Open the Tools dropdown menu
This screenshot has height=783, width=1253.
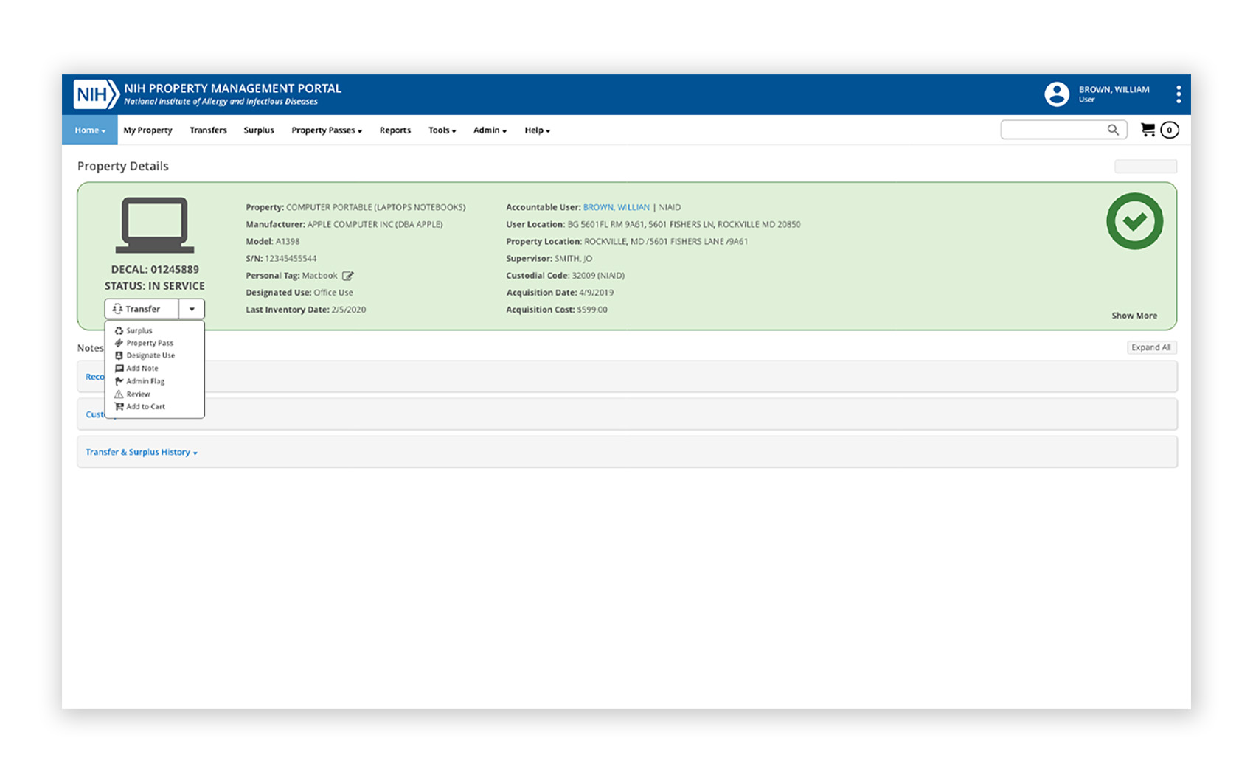coord(442,130)
